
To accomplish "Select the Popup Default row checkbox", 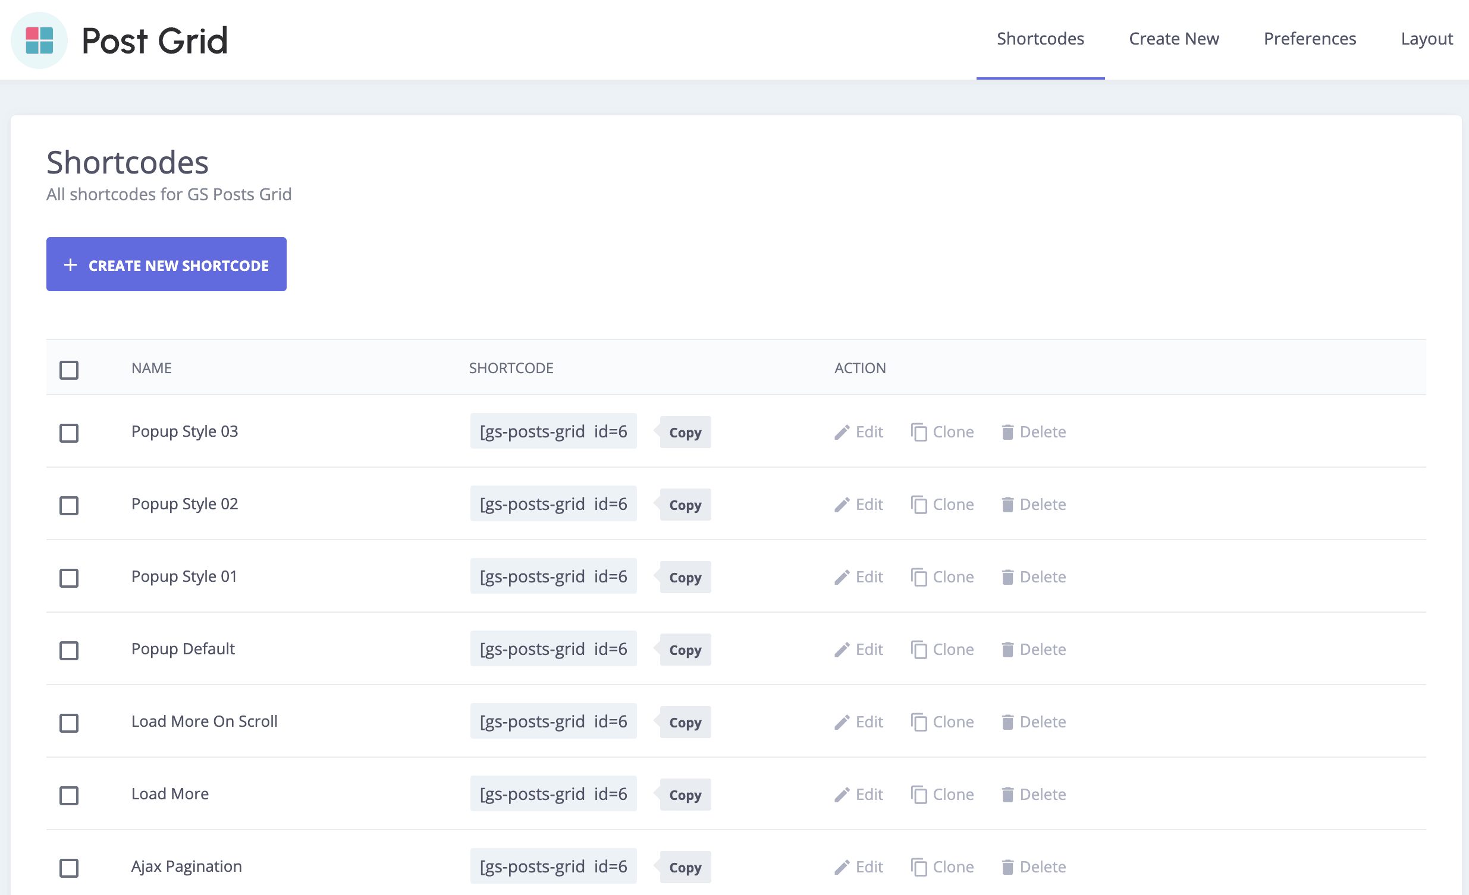I will [x=69, y=651].
